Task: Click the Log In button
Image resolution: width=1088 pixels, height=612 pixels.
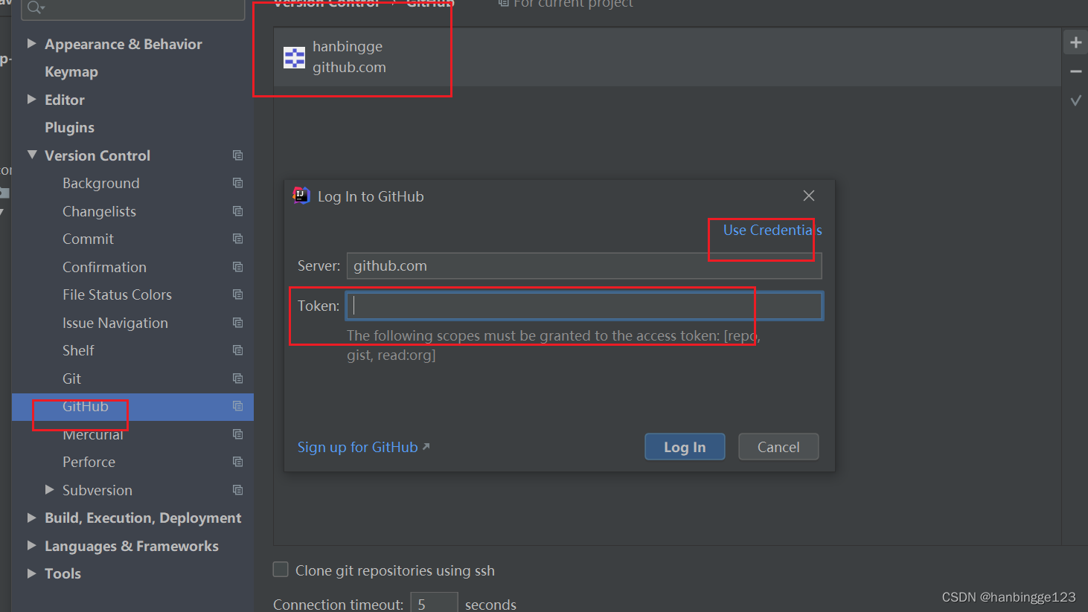Action: click(x=685, y=447)
